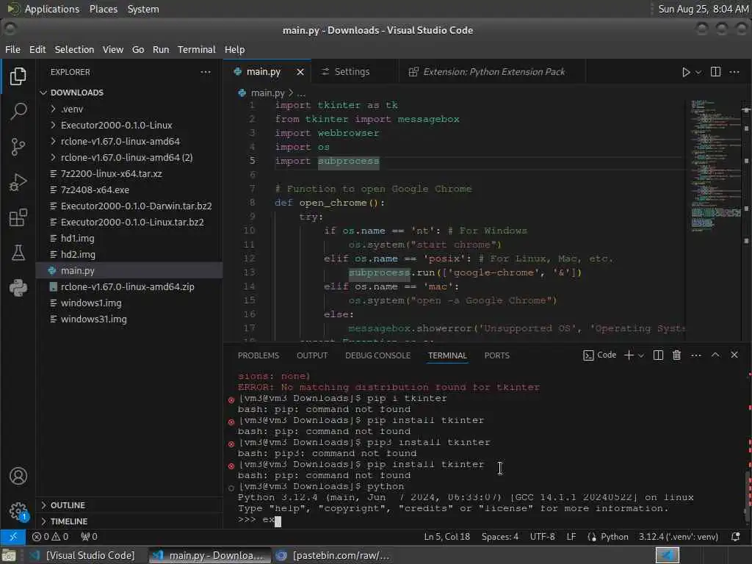The image size is (752, 564).
Task: Open the Terminal menu
Action: click(x=197, y=49)
